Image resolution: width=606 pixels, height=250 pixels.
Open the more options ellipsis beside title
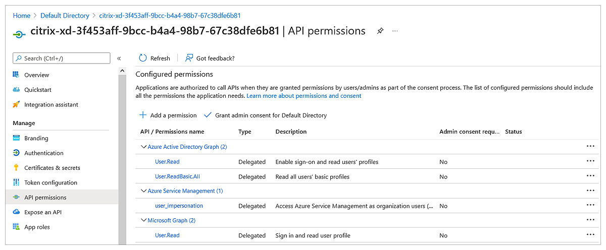tap(395, 31)
